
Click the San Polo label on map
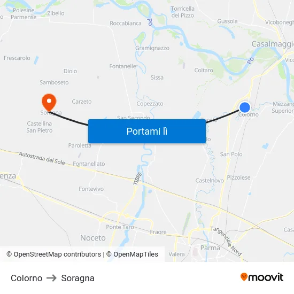click(x=231, y=154)
